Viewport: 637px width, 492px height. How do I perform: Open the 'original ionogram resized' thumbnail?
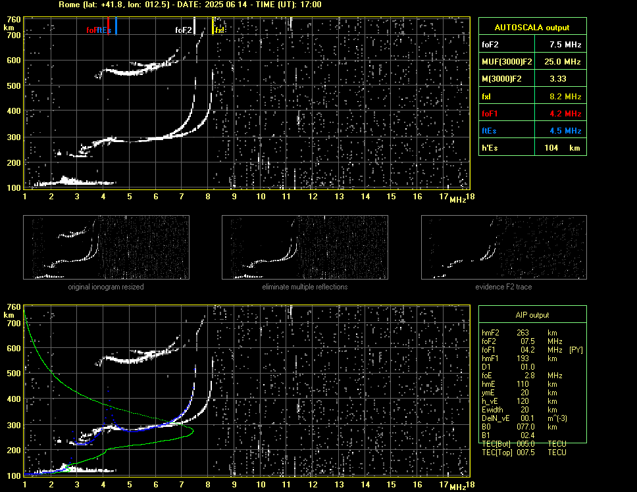pos(106,247)
